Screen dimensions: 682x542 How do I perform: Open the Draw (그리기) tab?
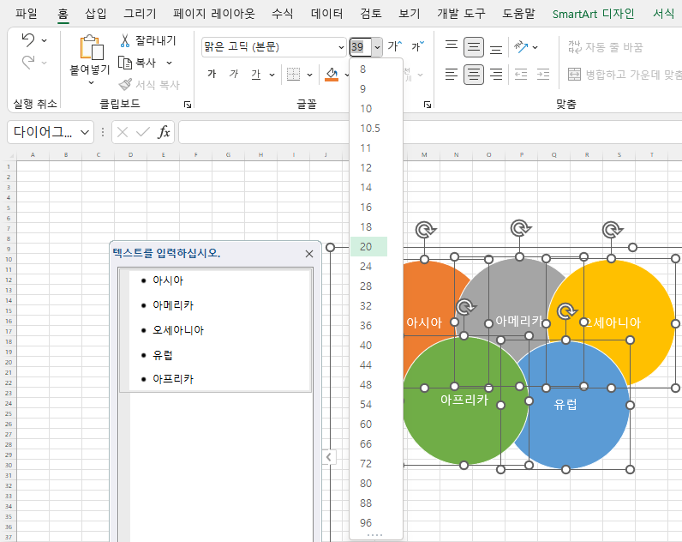140,13
